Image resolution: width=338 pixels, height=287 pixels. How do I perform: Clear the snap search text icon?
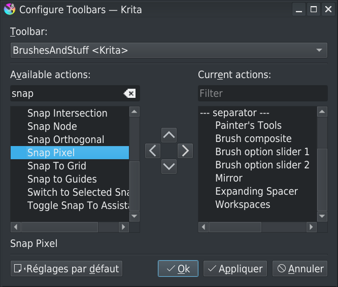click(129, 93)
